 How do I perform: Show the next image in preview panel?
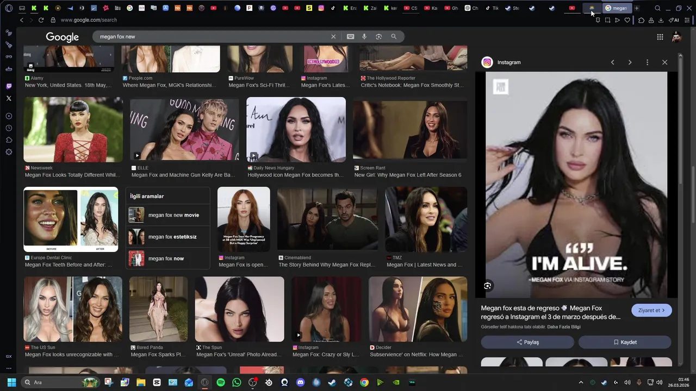pyautogui.click(x=630, y=62)
